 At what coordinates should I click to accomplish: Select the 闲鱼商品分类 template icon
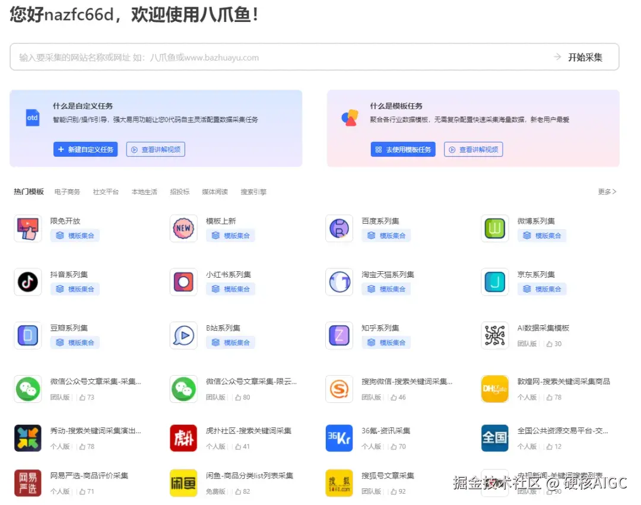click(x=183, y=483)
